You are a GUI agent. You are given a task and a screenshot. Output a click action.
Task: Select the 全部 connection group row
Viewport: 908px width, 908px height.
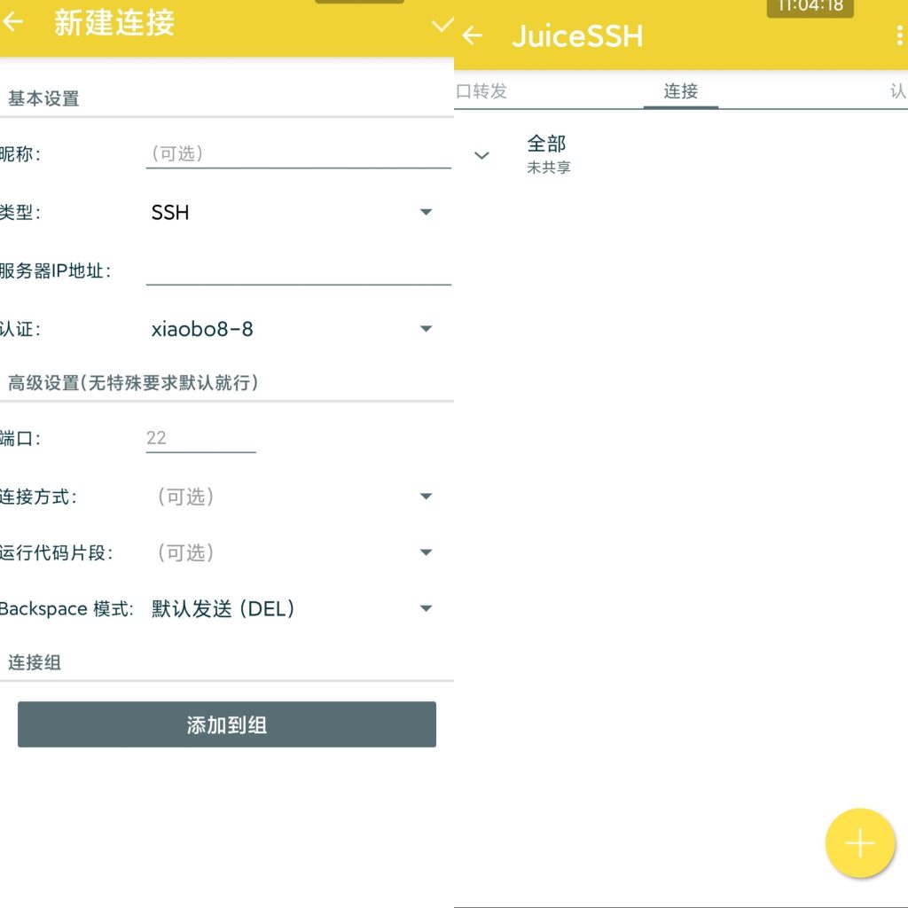(x=680, y=154)
